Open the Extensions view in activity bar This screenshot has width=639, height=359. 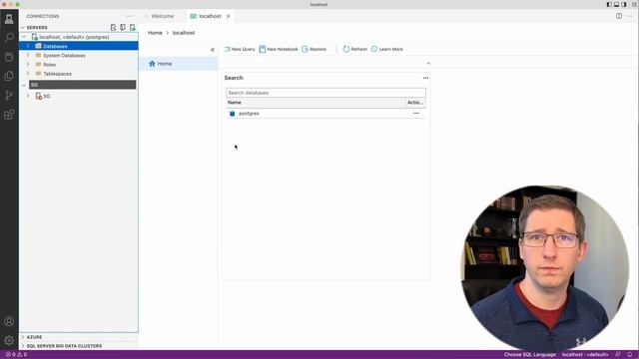(9, 115)
